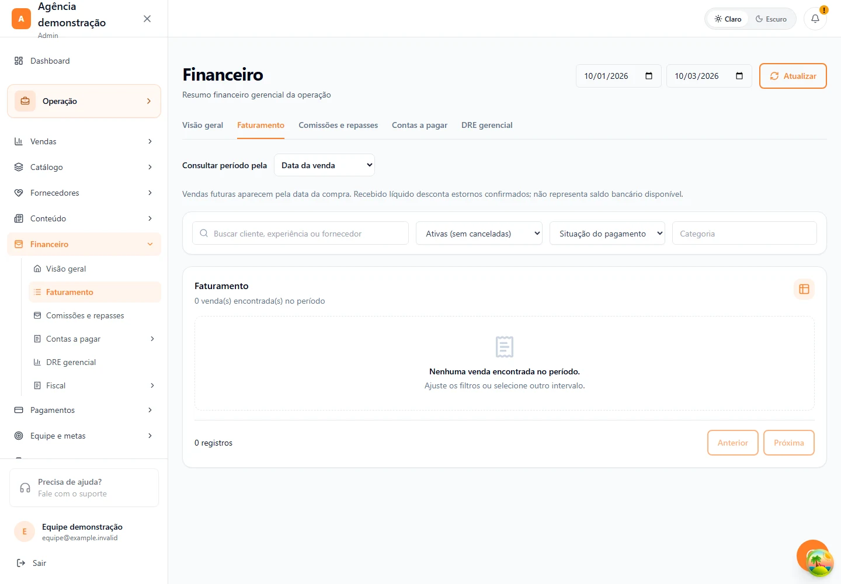Expand Contas a pagar in sidebar

point(95,339)
